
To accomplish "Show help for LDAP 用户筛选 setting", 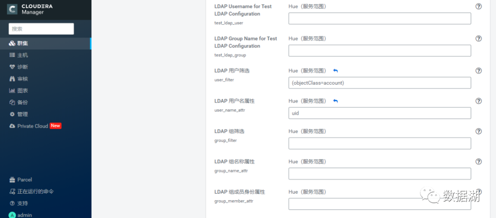I will (x=479, y=71).
